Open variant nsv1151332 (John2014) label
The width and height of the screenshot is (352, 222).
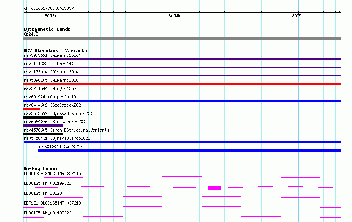[x=49, y=64]
